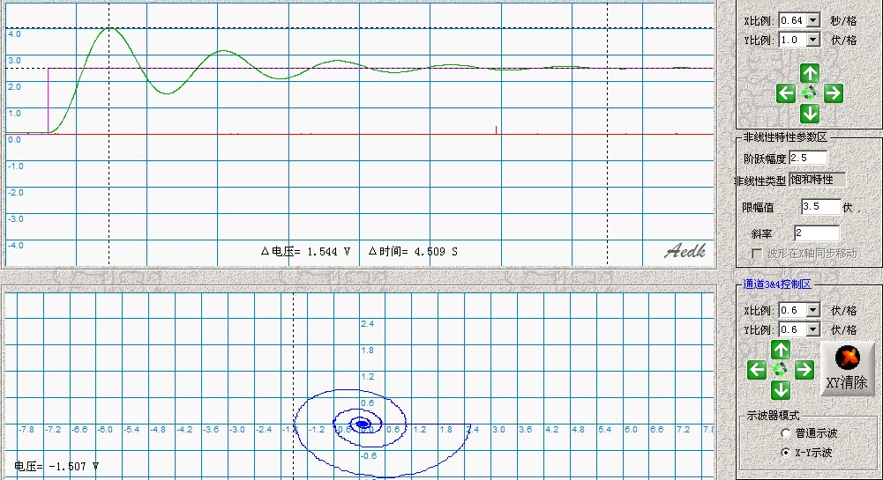The image size is (883, 480).
Task: Click the 阶跃幅度 input field
Action: point(808,158)
